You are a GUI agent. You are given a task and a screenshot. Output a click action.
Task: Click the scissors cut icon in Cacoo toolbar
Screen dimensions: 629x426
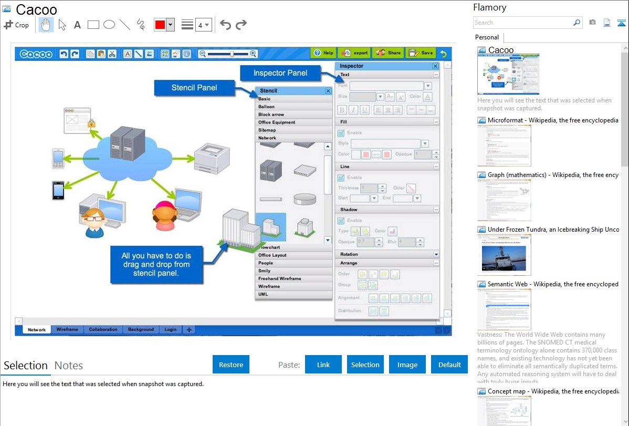click(112, 54)
